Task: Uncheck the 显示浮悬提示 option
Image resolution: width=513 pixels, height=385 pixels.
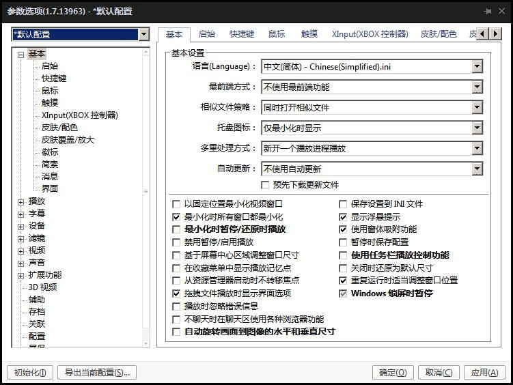Action: point(344,216)
